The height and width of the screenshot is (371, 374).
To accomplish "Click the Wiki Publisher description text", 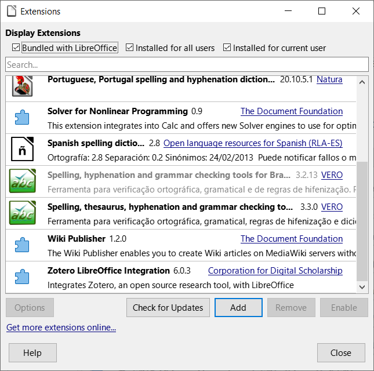I will pyautogui.click(x=202, y=253).
